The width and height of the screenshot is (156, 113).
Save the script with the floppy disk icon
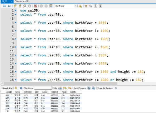pos(9,6)
